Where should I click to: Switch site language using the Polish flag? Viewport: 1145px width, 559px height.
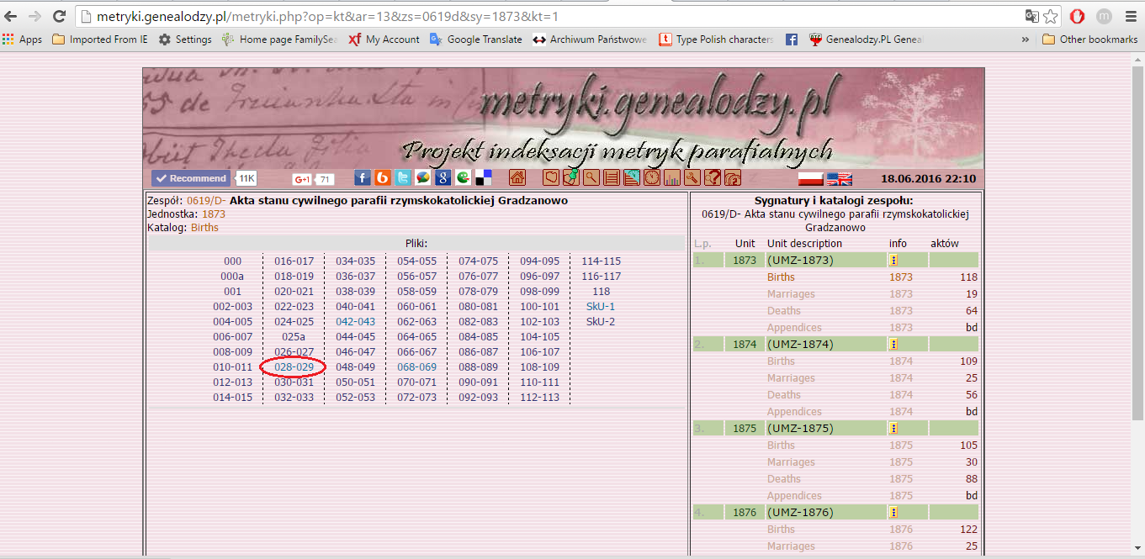pyautogui.click(x=809, y=178)
